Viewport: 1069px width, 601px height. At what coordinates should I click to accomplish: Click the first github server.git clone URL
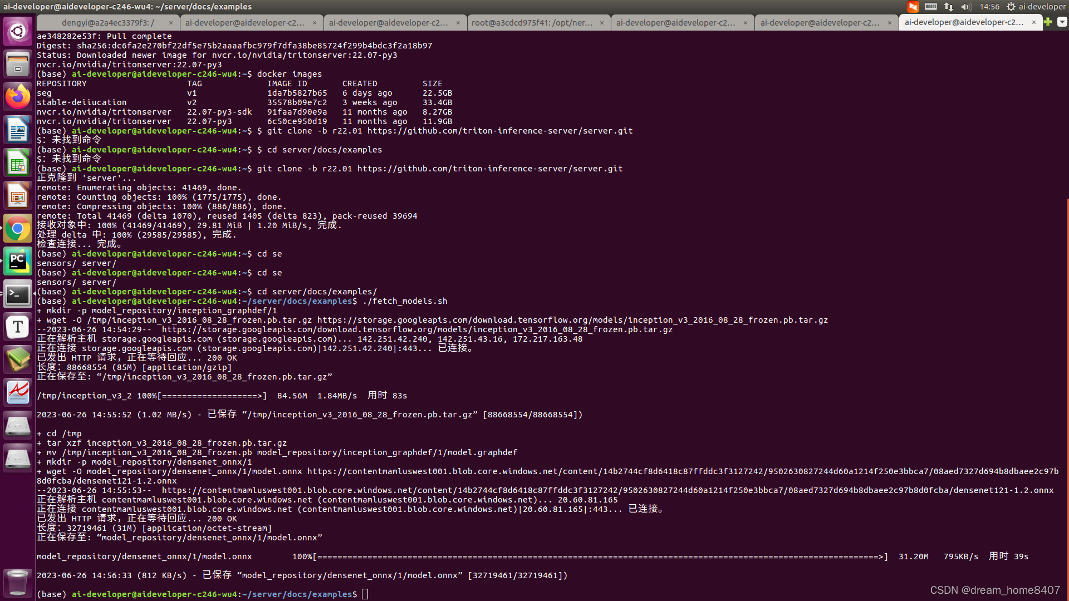point(500,131)
